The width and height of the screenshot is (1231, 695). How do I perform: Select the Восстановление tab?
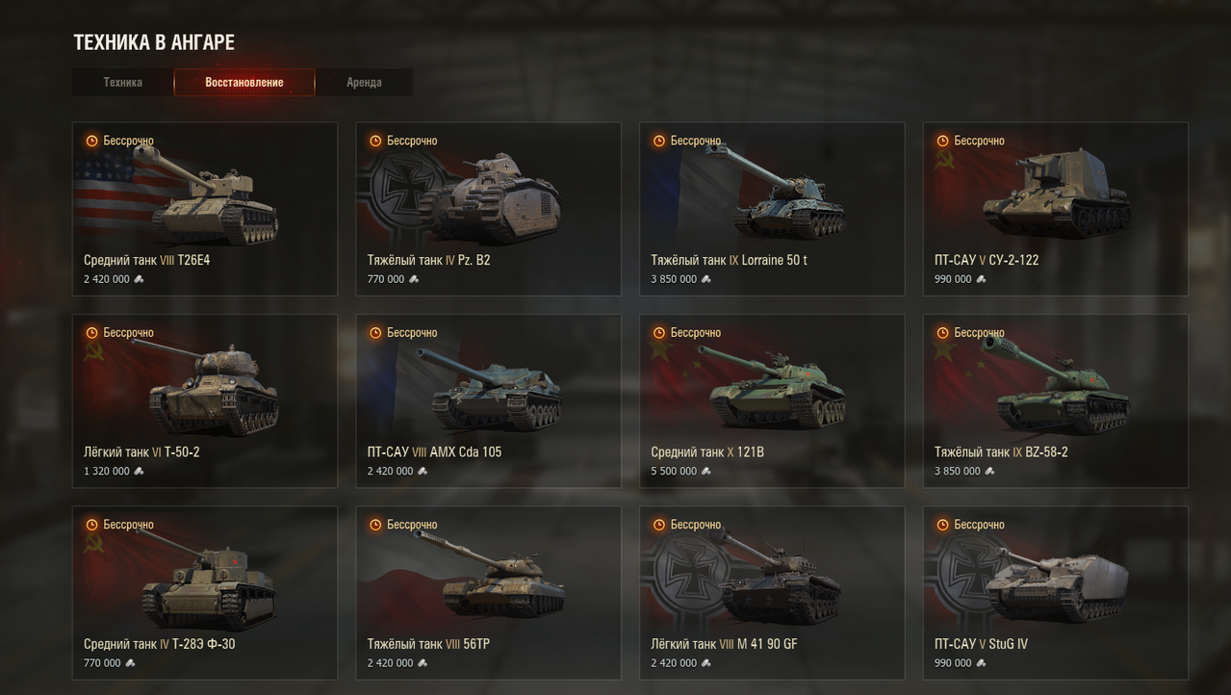244,82
